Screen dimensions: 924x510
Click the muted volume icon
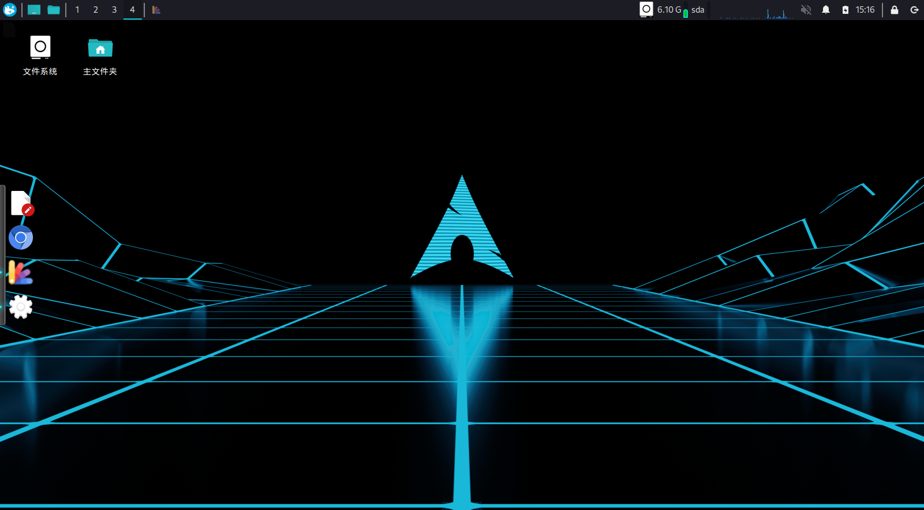click(806, 10)
